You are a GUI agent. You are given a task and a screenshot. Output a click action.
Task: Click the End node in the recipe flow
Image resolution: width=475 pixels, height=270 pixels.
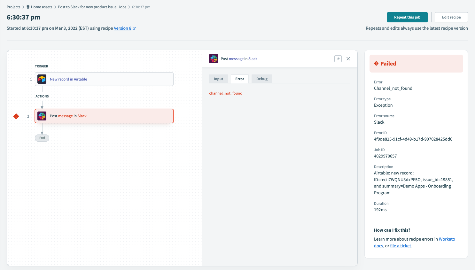[x=42, y=138]
